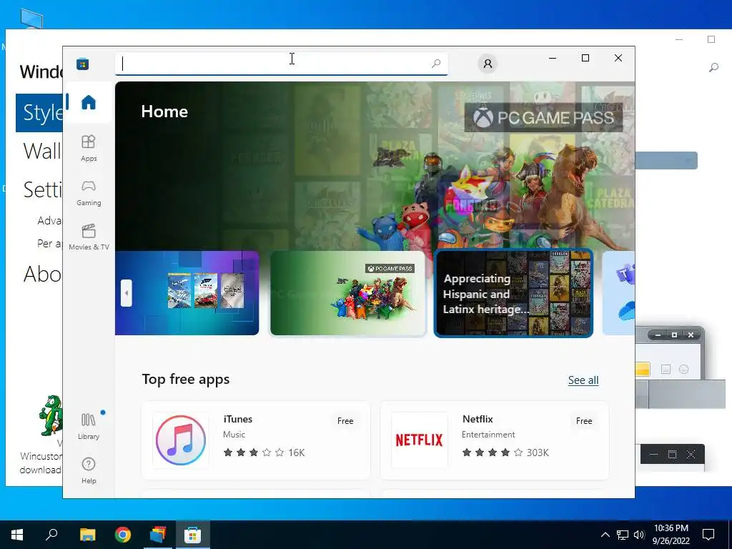Open the Windows Start menu
Viewport: 732px width, 549px height.
[x=17, y=535]
